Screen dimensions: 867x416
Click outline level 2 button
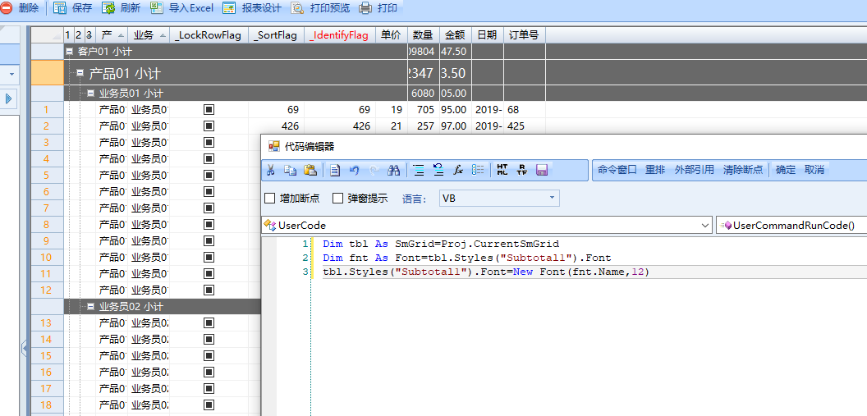[79, 35]
